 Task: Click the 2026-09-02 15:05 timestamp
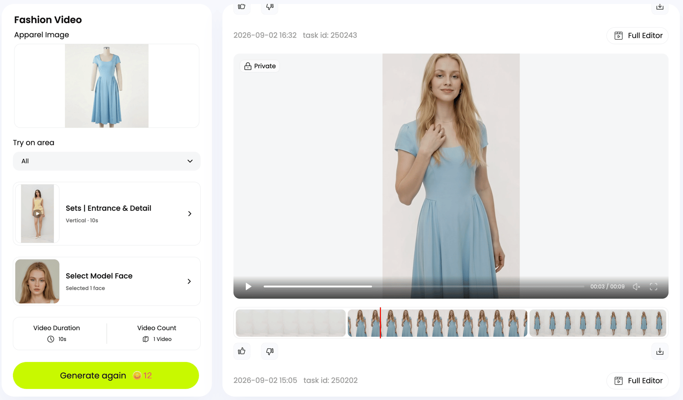click(x=265, y=380)
